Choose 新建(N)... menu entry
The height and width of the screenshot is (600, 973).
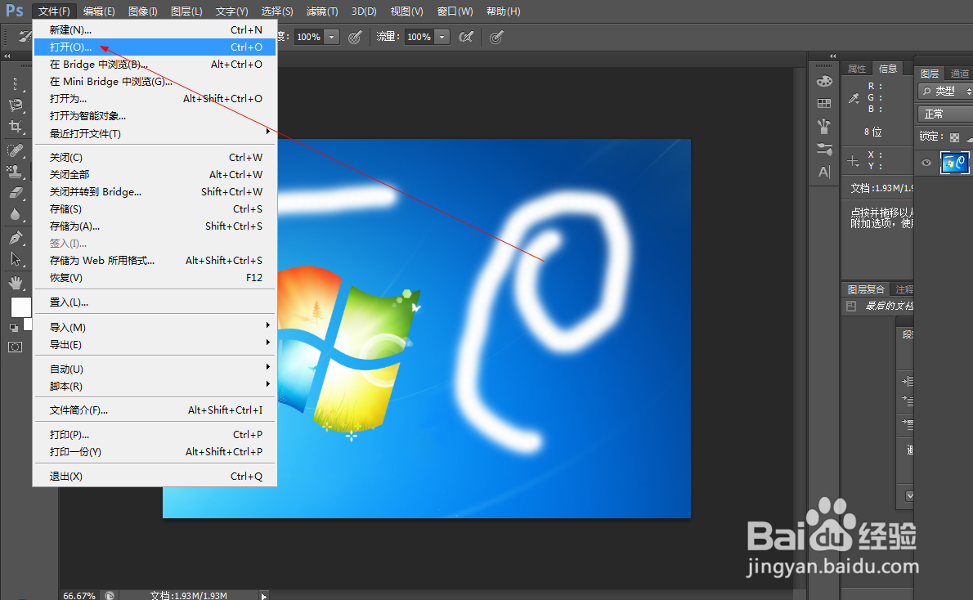155,29
